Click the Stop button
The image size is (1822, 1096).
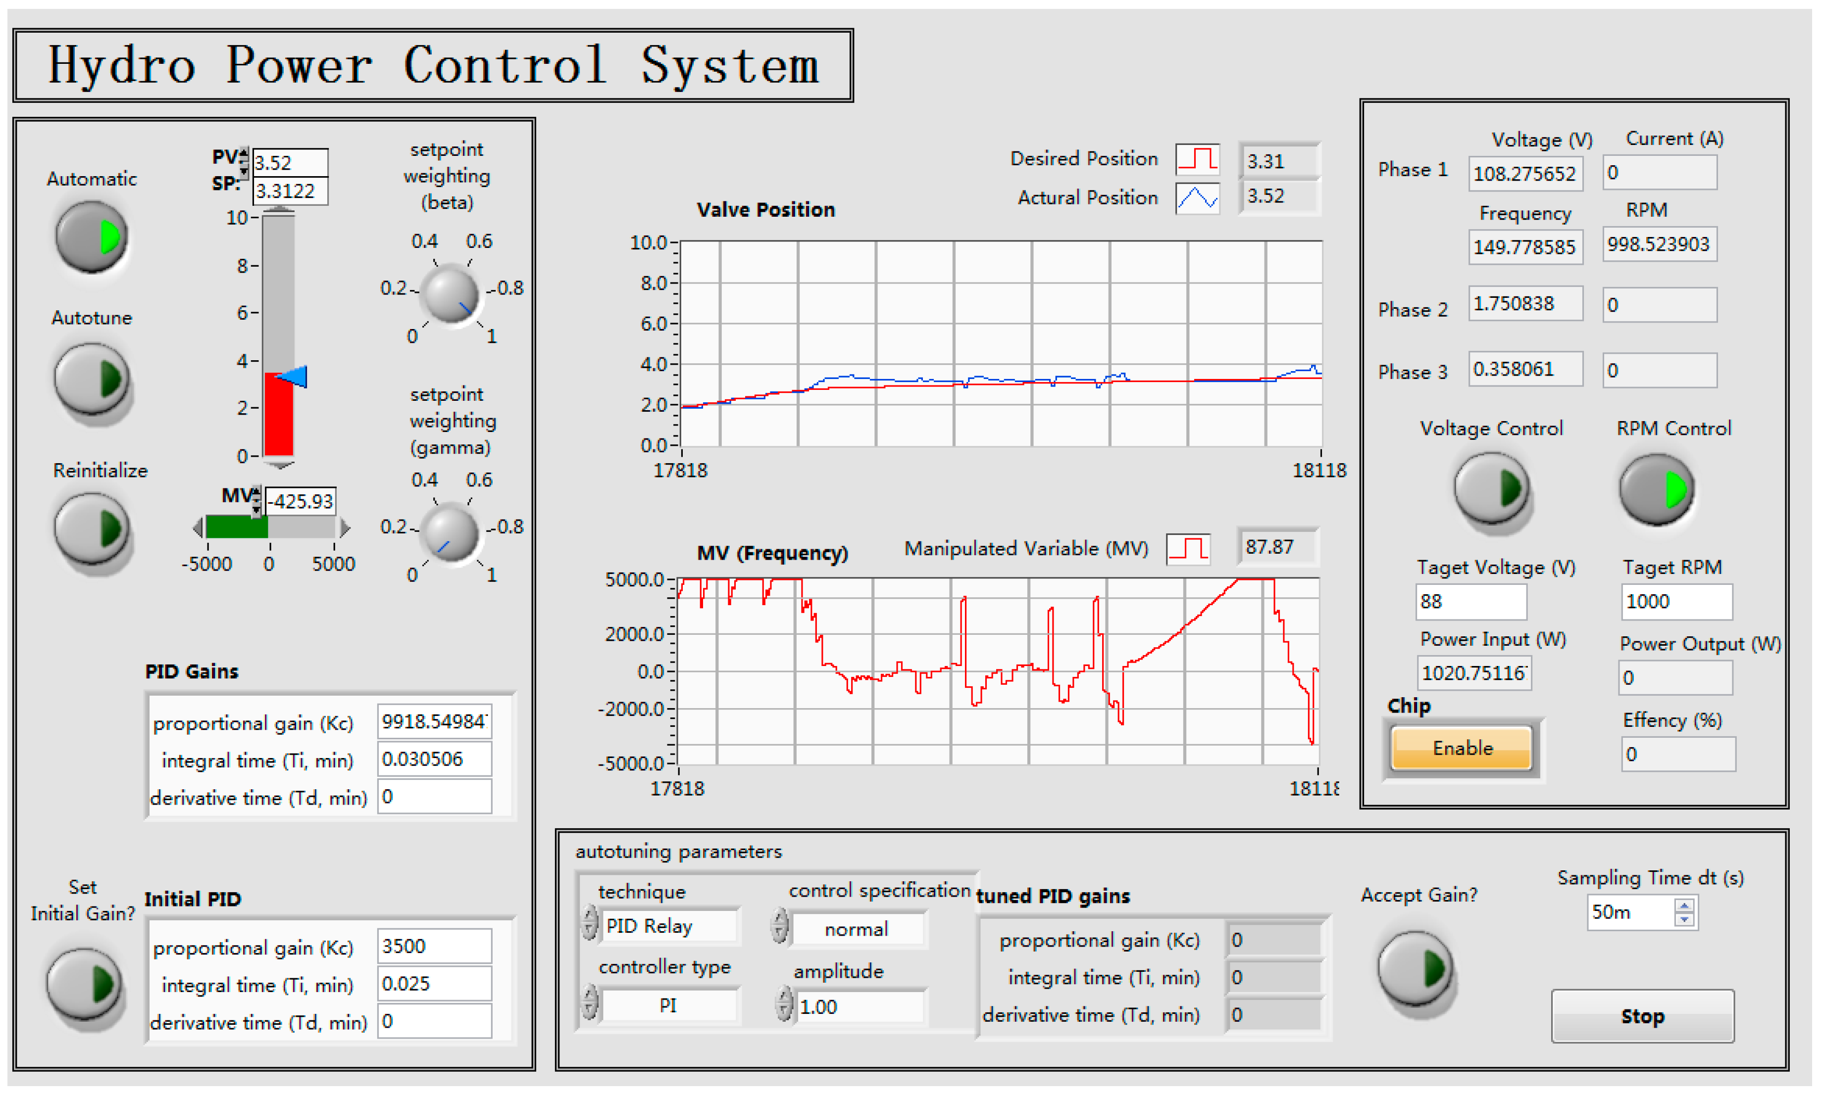click(1642, 1016)
